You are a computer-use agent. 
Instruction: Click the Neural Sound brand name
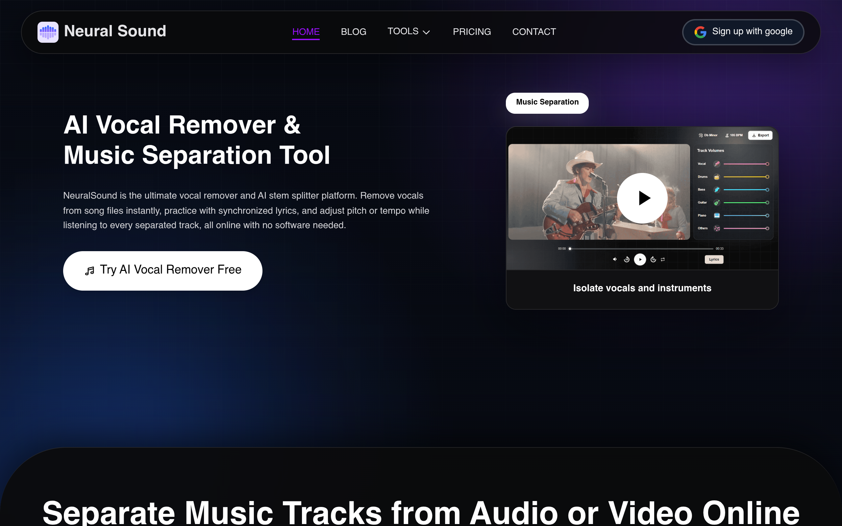tap(115, 31)
